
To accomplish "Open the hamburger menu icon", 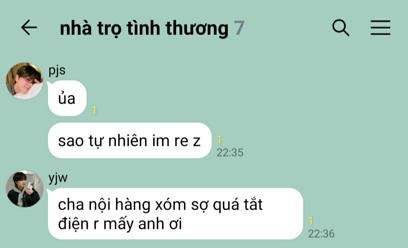I will point(380,27).
